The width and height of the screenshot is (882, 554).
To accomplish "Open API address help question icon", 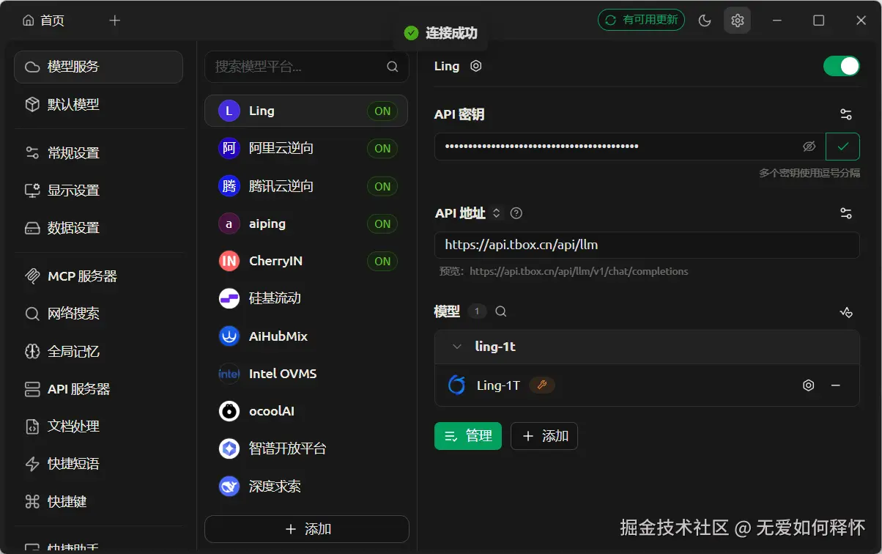I will [x=516, y=213].
